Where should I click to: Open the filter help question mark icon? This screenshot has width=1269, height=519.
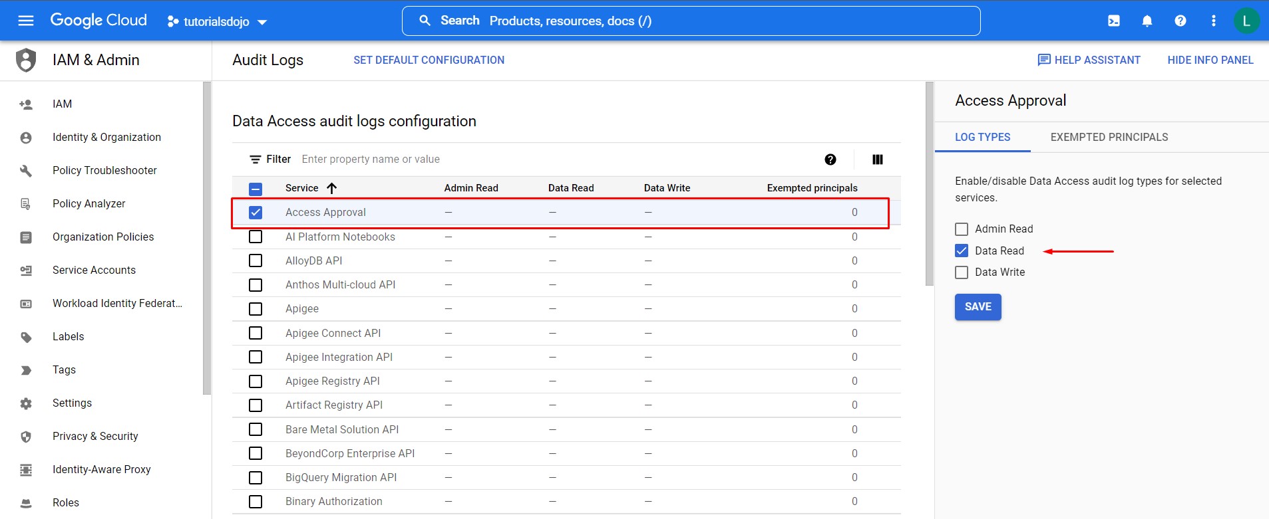click(x=830, y=159)
